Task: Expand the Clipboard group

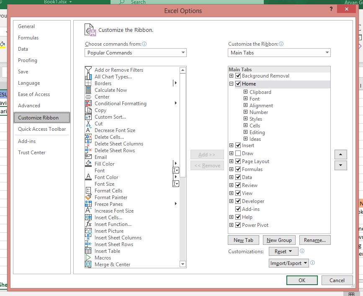Action: [x=246, y=92]
